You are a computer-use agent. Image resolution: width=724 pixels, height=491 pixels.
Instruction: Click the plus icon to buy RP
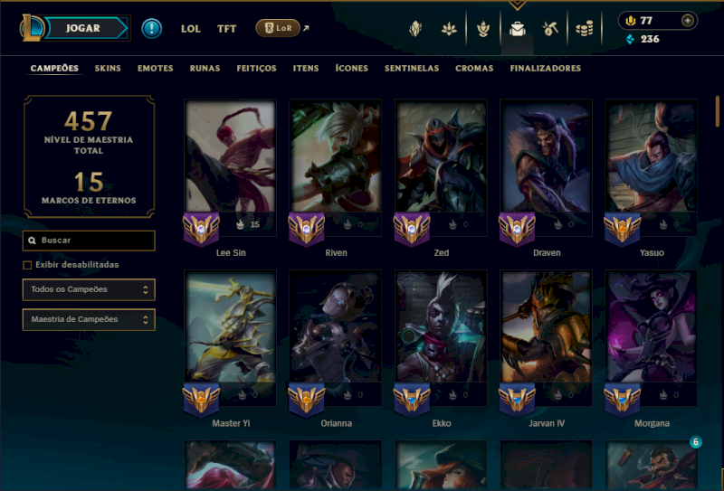coord(688,21)
